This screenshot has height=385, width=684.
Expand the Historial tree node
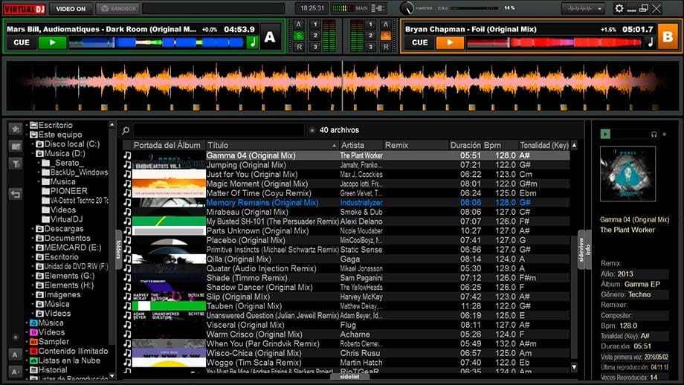coord(27,370)
